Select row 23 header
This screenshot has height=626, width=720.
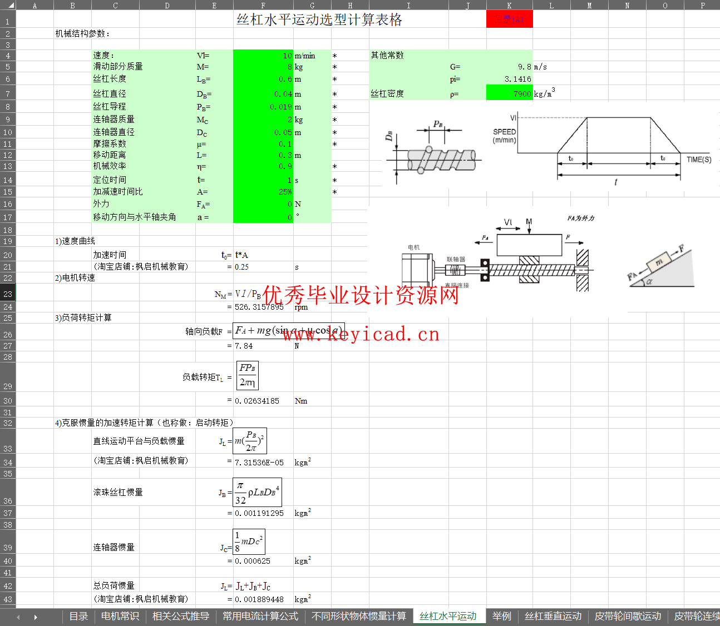tap(8, 293)
